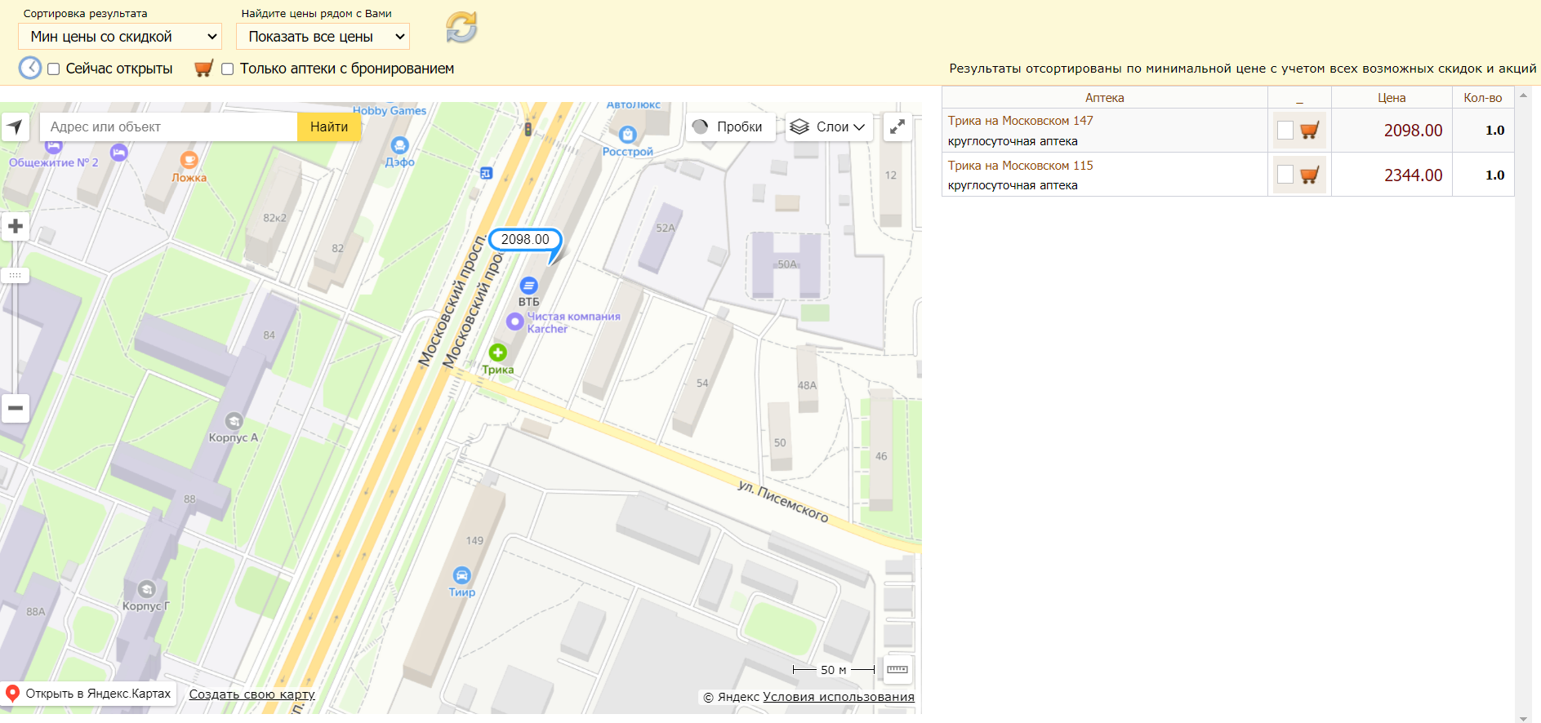Click the Hobby Games map label
Image resolution: width=1541 pixels, height=723 pixels.
[390, 111]
